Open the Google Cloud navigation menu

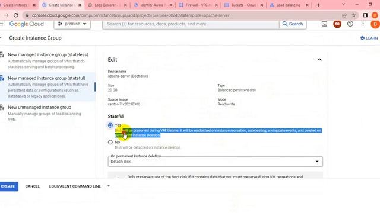point(2,24)
